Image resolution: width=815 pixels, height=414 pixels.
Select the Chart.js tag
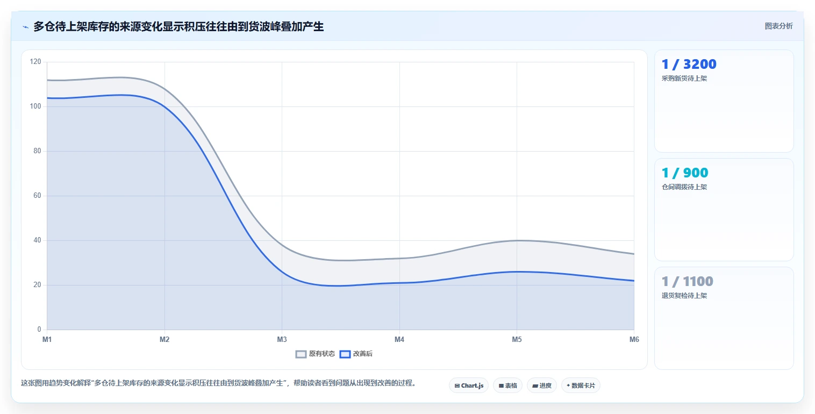pos(469,386)
